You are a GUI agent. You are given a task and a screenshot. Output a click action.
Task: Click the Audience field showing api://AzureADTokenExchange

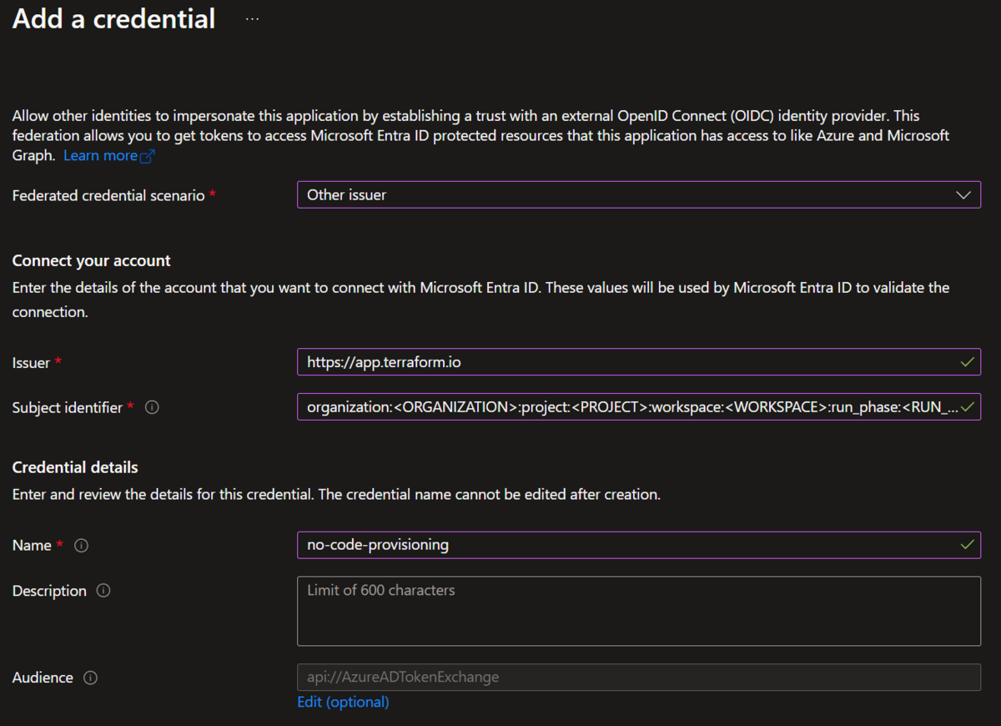pyautogui.click(x=639, y=677)
